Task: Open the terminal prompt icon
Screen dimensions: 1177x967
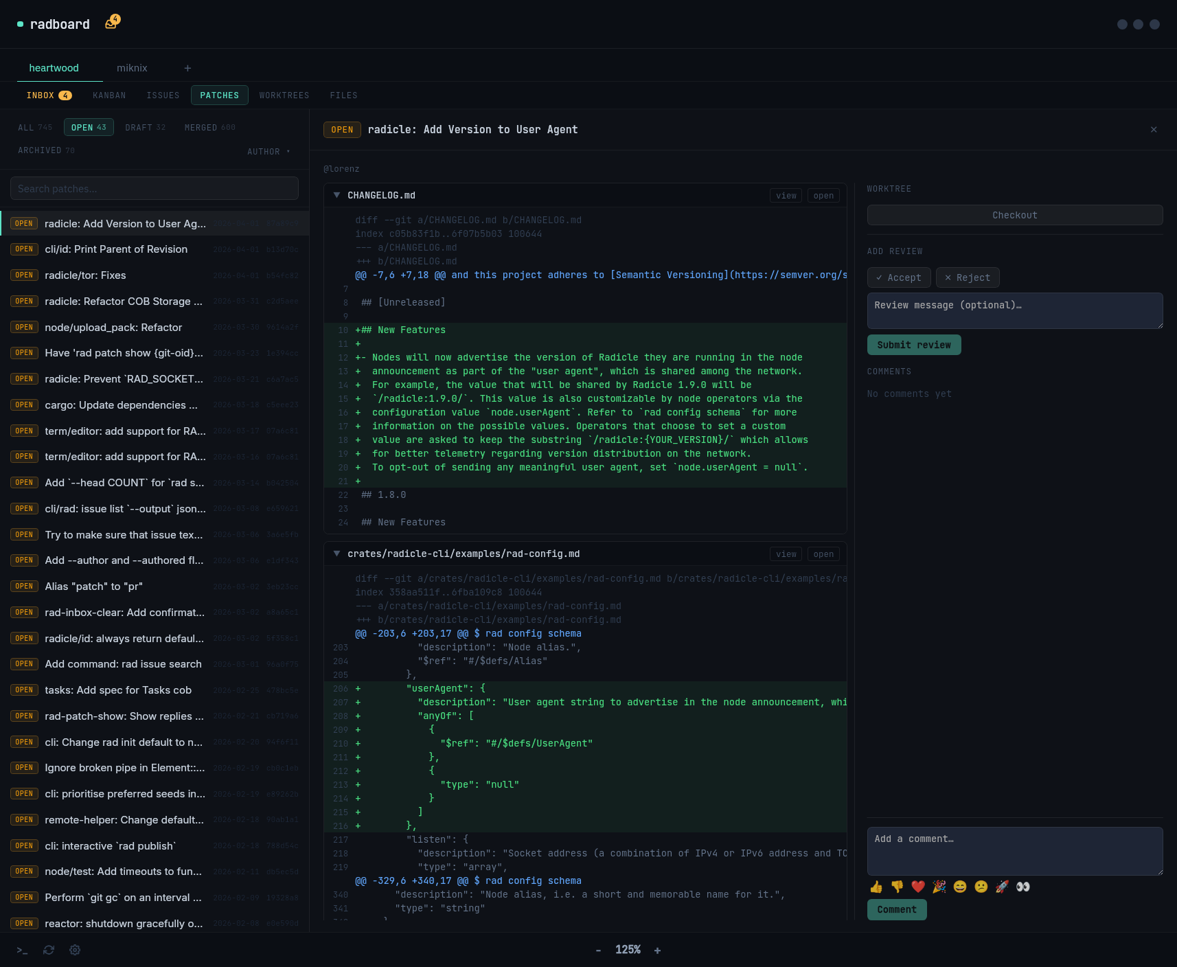Action: tap(23, 950)
